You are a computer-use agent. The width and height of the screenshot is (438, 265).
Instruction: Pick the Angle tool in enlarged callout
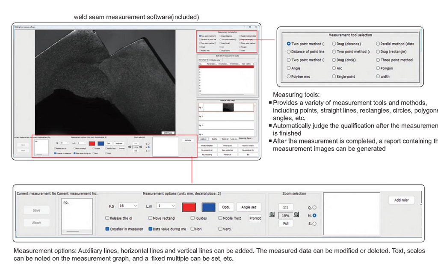(289, 68)
